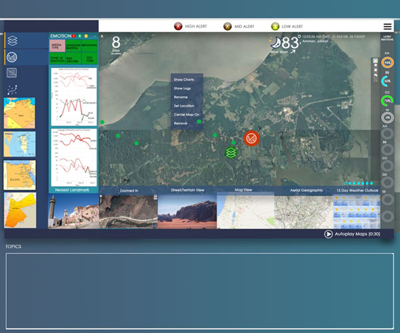Choose Set Location in the context menu
400x333 pixels.
pos(184,106)
